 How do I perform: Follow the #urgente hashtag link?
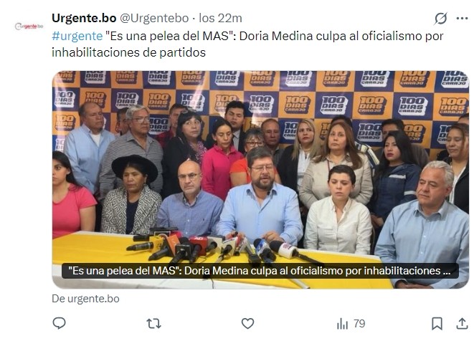[x=77, y=36]
